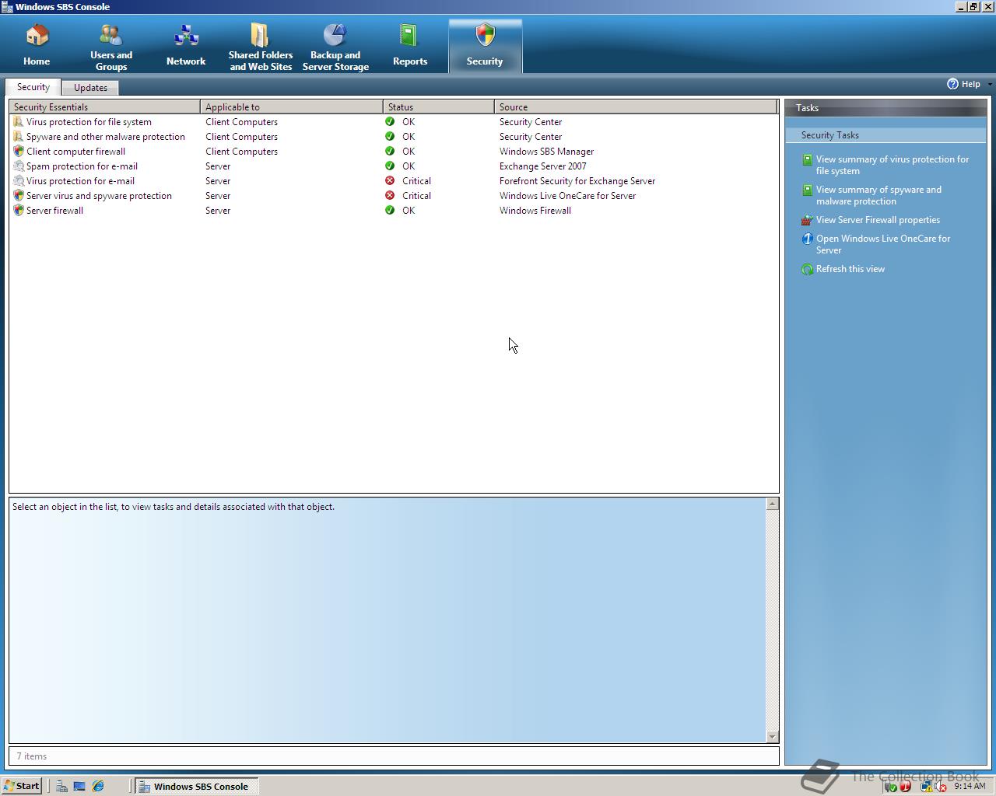This screenshot has width=996, height=796.
Task: Go to the Network section
Action: pos(186,46)
